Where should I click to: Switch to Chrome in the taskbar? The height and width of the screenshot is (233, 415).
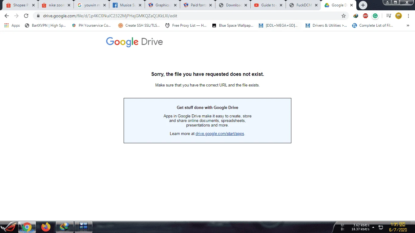click(x=27, y=227)
